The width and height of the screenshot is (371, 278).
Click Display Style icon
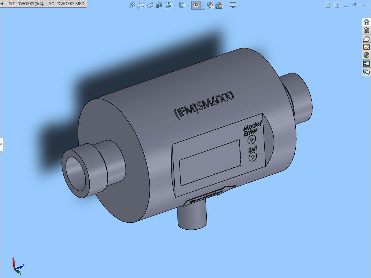pos(182,5)
